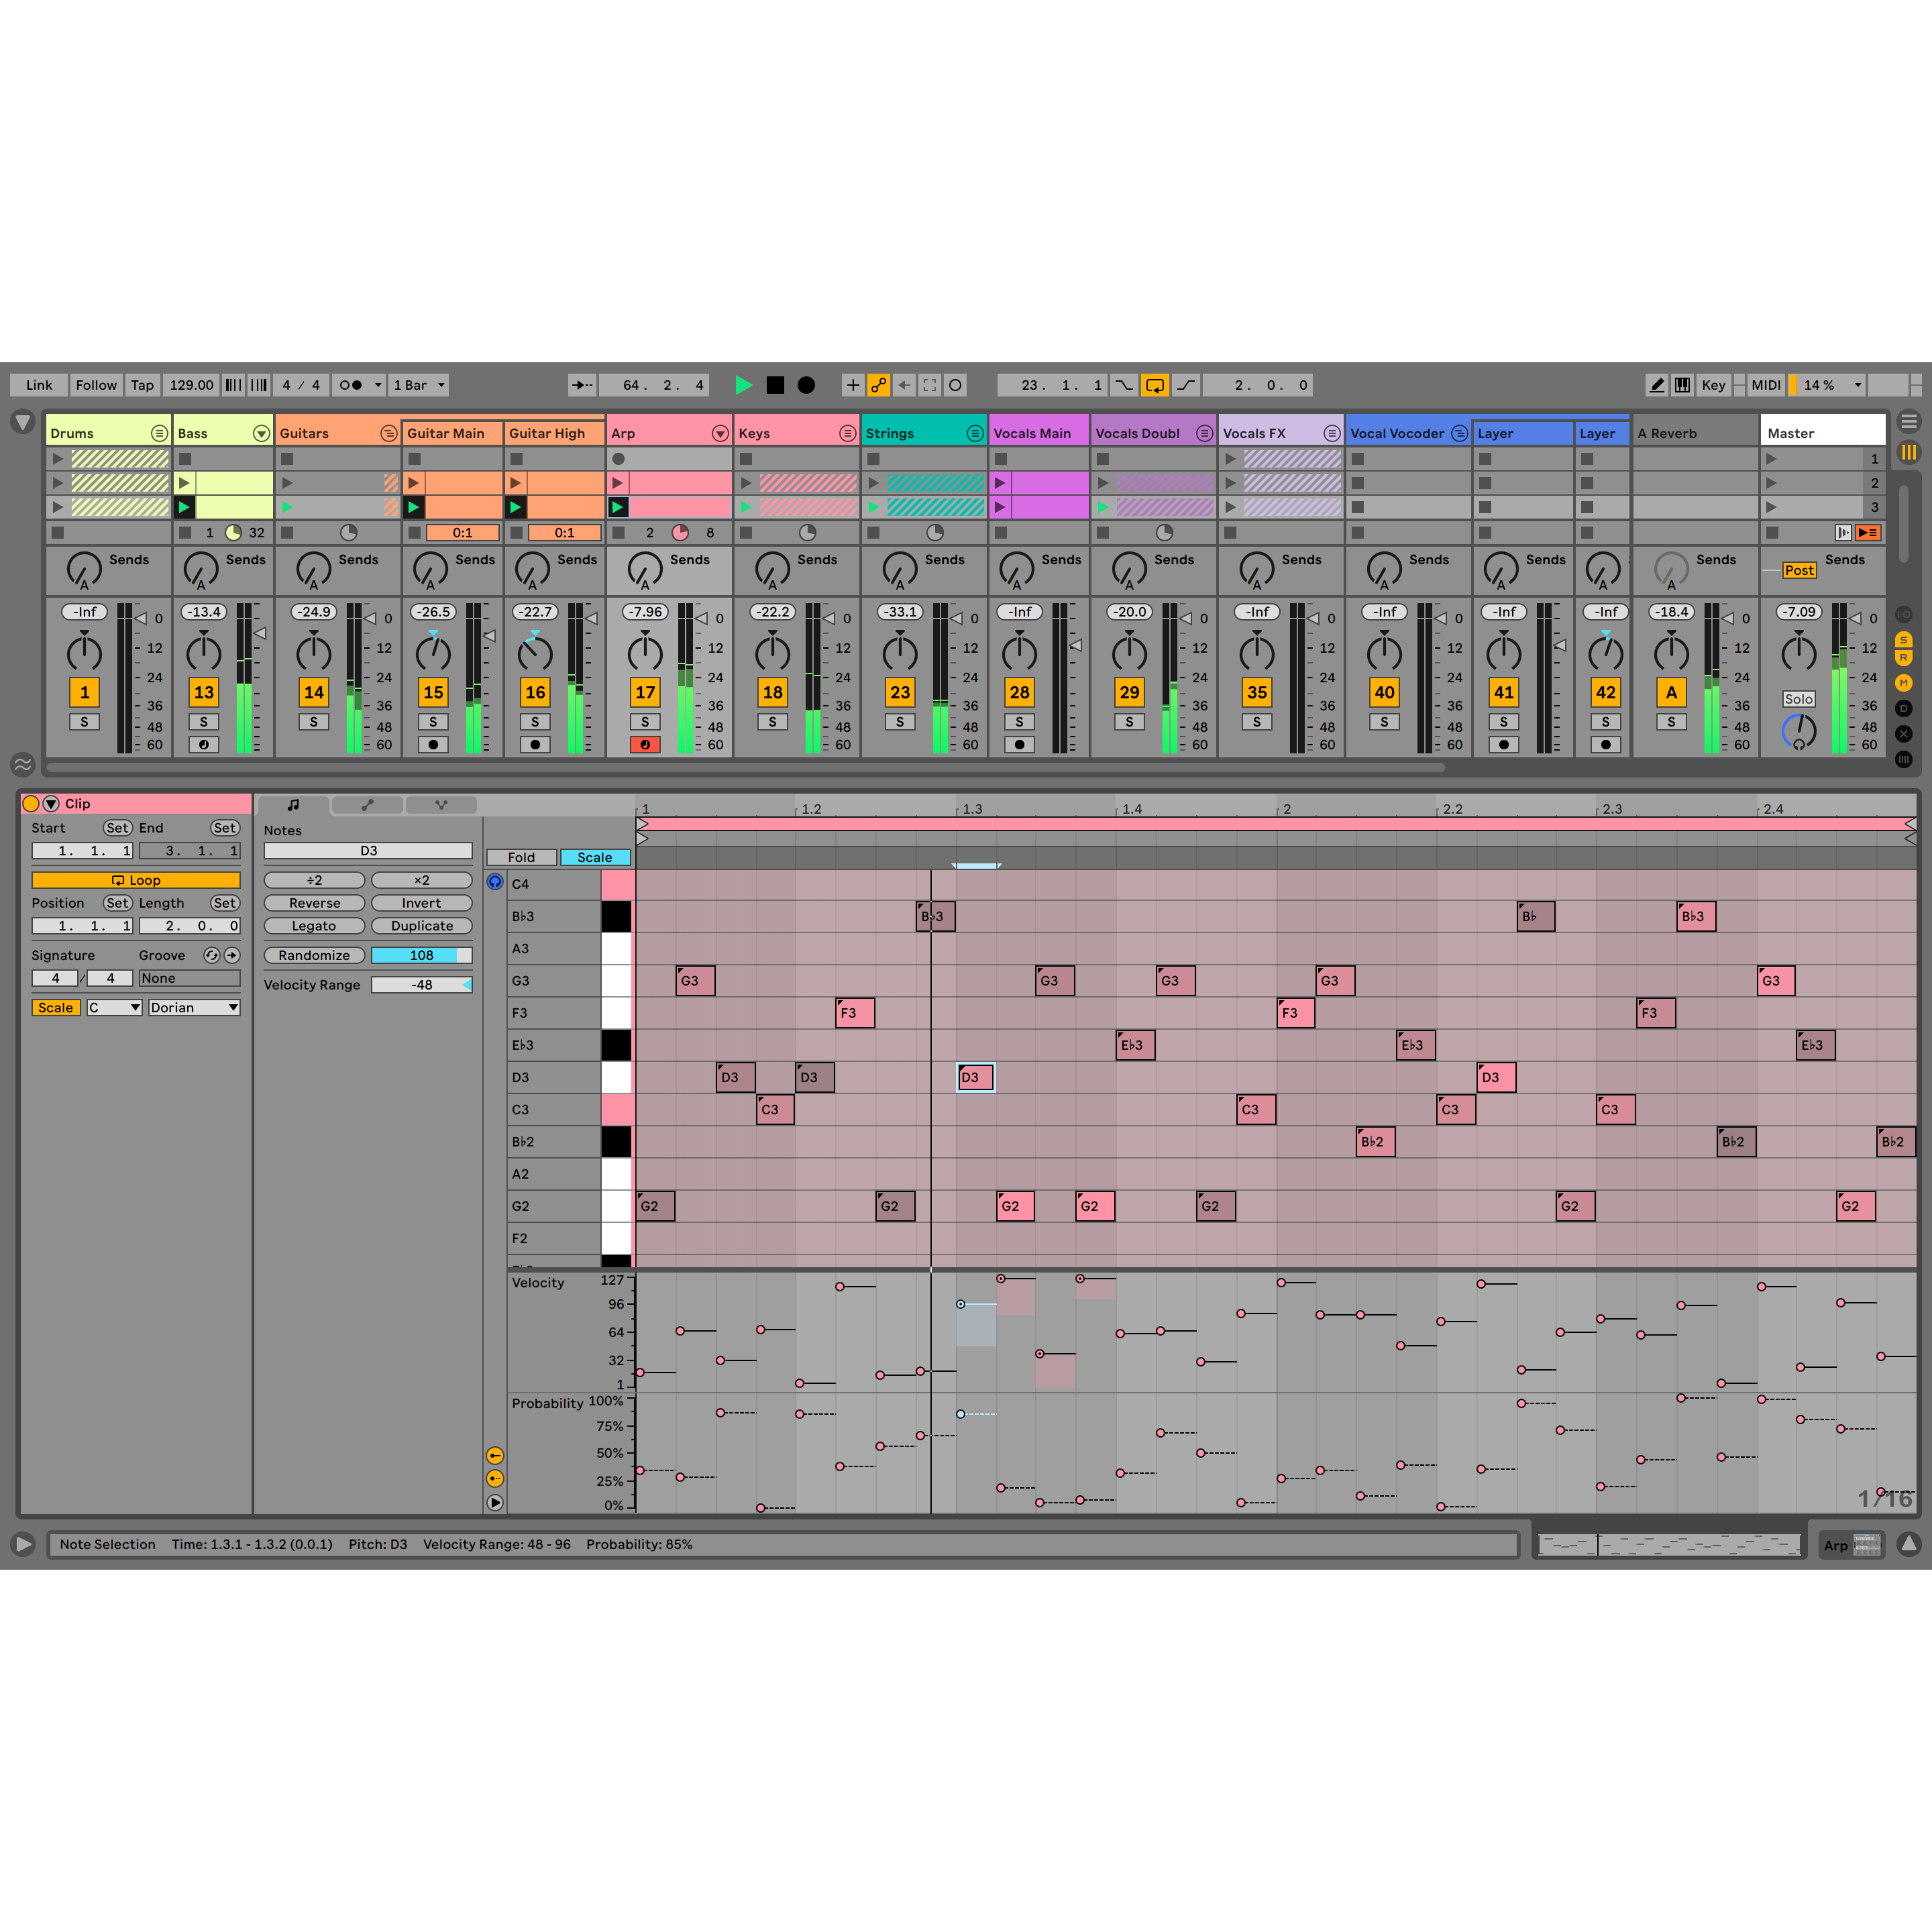
Task: Open the Dorian scale name dropdown
Action: 194,1008
